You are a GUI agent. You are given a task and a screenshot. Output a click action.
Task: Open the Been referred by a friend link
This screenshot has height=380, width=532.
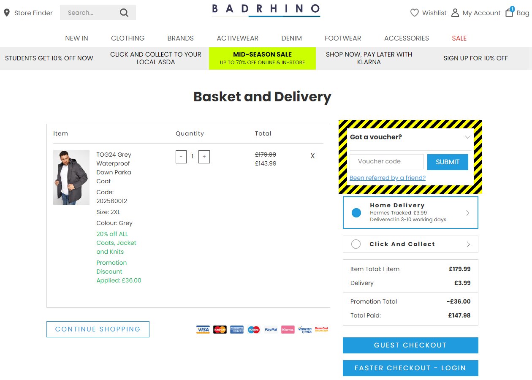coord(387,178)
